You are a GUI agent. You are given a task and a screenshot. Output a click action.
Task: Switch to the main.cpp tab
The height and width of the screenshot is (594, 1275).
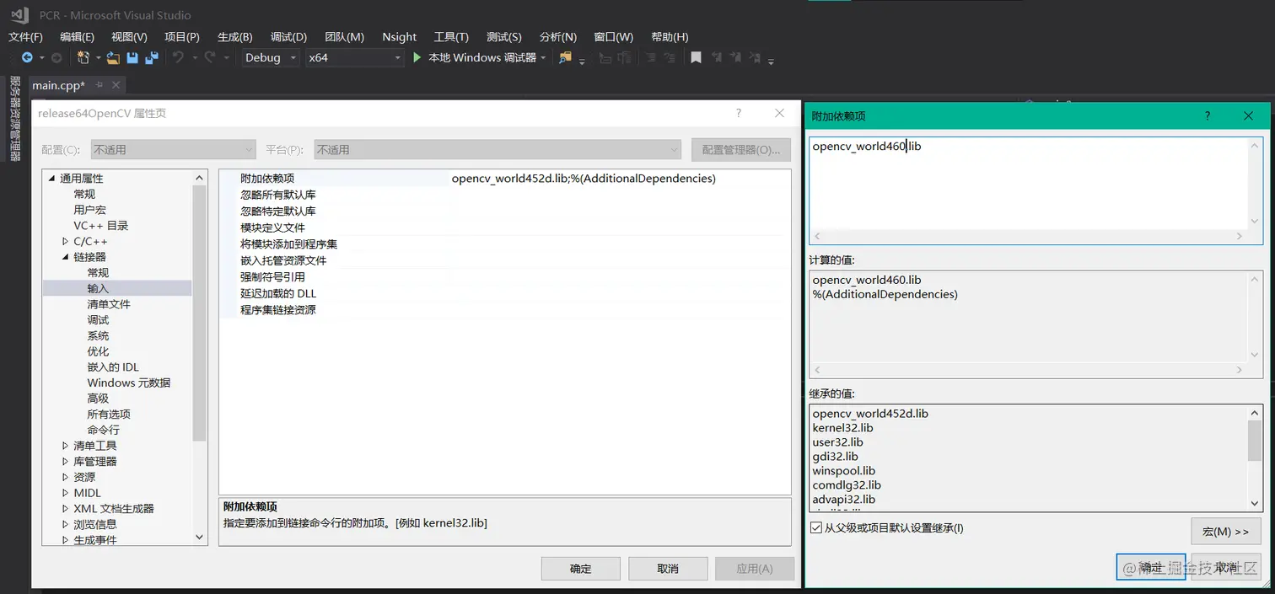59,85
